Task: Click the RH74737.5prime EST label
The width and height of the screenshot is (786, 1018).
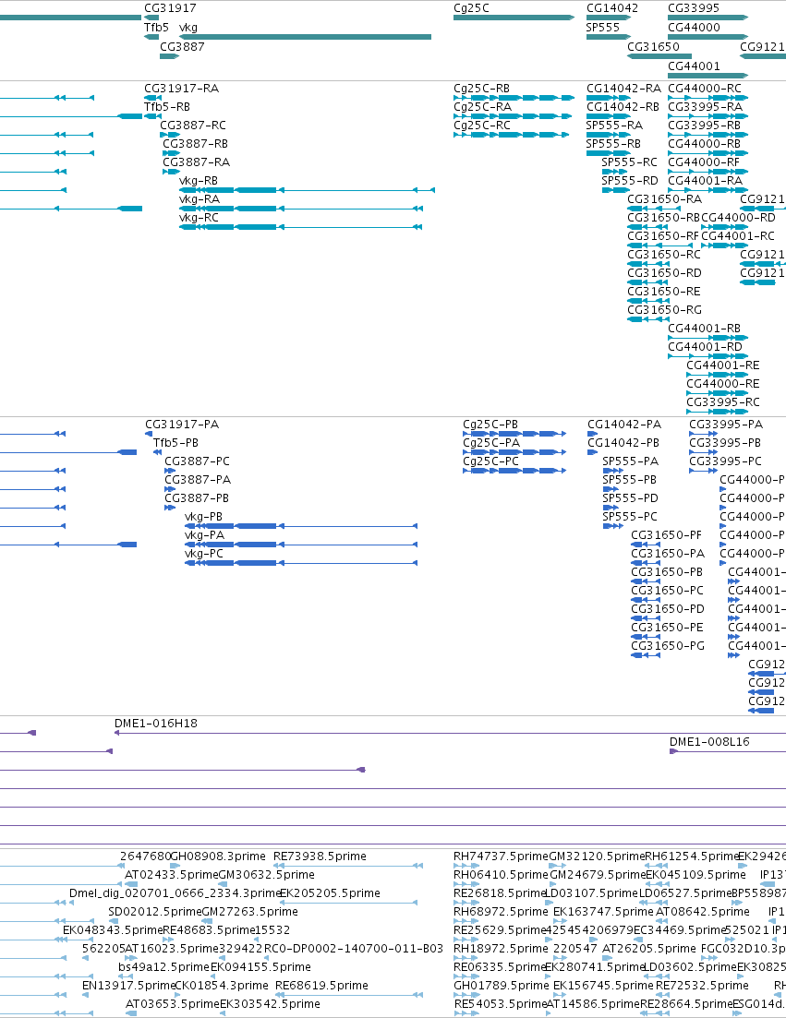Action: pos(501,856)
